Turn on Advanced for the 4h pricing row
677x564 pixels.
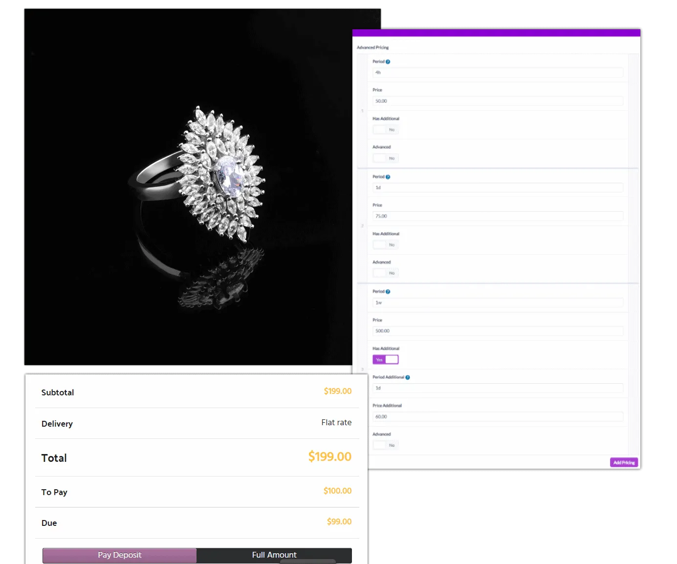click(386, 158)
